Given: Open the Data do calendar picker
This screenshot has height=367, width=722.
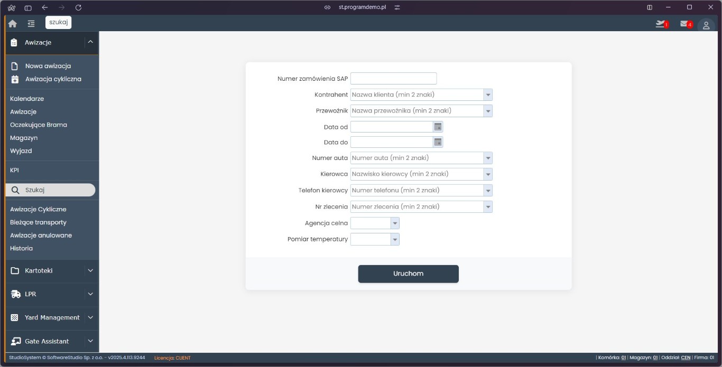Looking at the screenshot, I should pyautogui.click(x=438, y=142).
